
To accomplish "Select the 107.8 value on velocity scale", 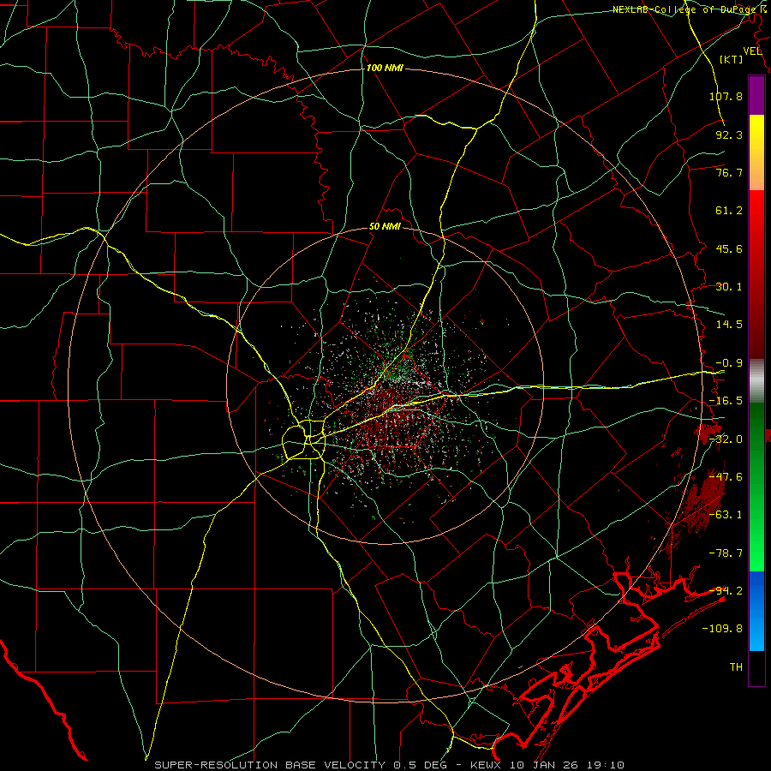I will pyautogui.click(x=726, y=96).
